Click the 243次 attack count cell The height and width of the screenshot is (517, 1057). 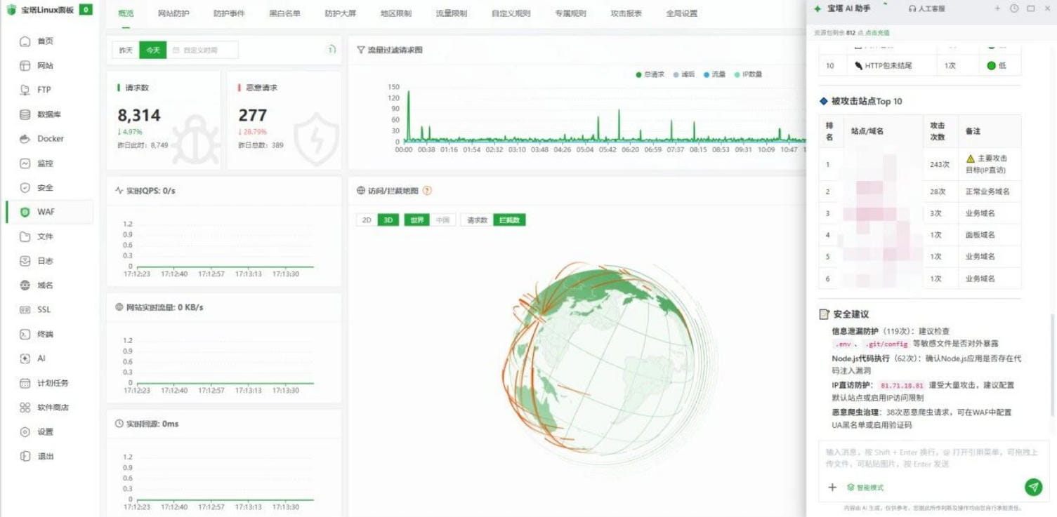[940, 165]
